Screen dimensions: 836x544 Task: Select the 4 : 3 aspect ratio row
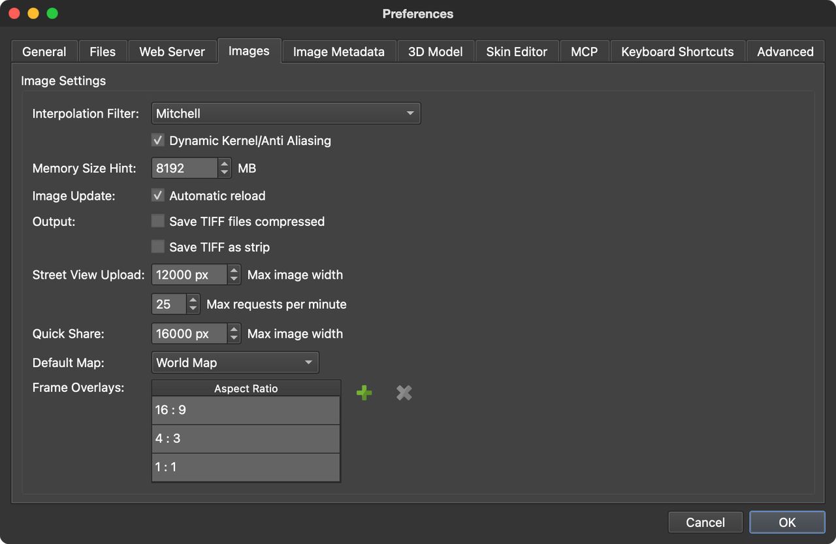pyautogui.click(x=246, y=439)
